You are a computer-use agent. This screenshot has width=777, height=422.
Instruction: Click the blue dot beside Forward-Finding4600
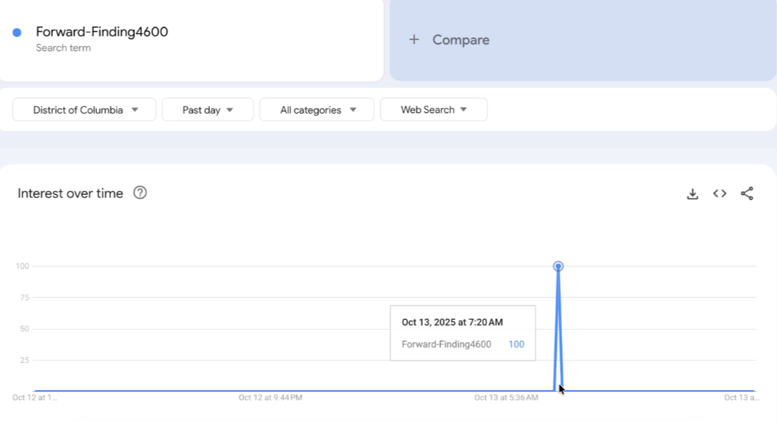pos(17,33)
